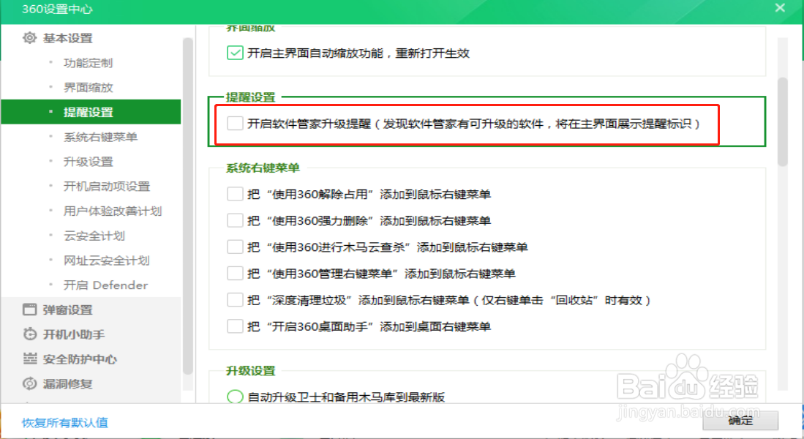Select 提醒设置 in the sidebar
804x439 pixels.
click(91, 112)
